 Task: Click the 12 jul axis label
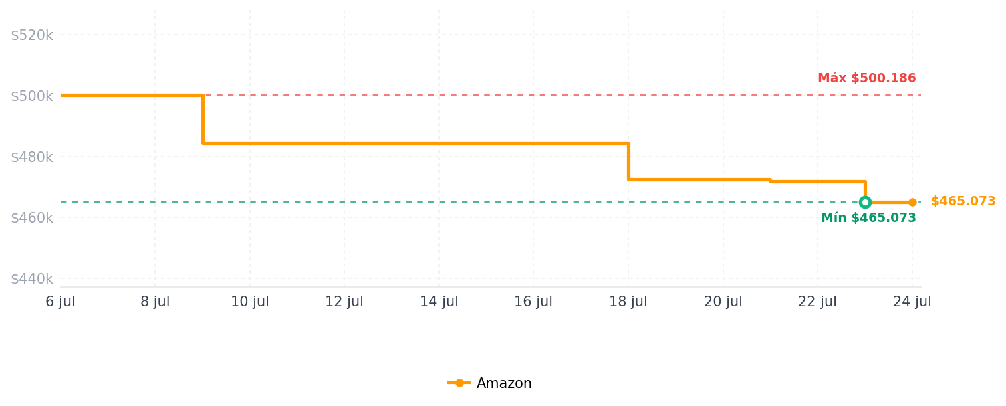(344, 302)
